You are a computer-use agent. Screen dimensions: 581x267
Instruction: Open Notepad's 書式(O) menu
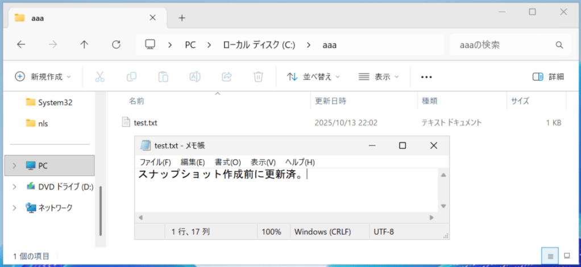[227, 162]
